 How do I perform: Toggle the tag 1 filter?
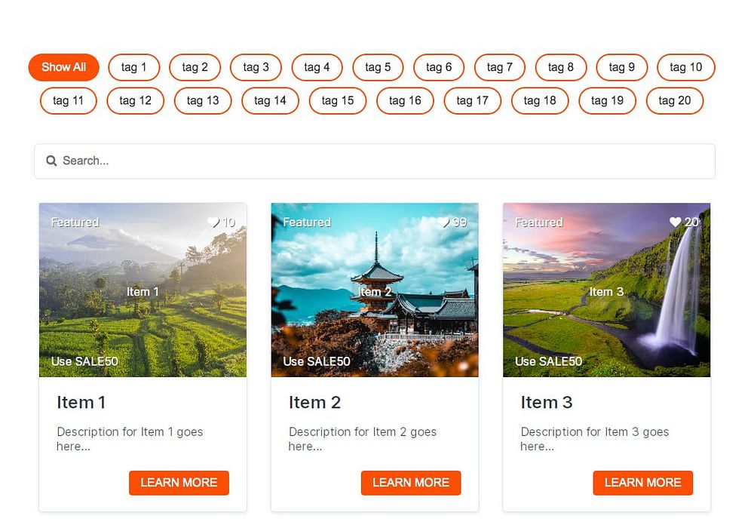(133, 67)
